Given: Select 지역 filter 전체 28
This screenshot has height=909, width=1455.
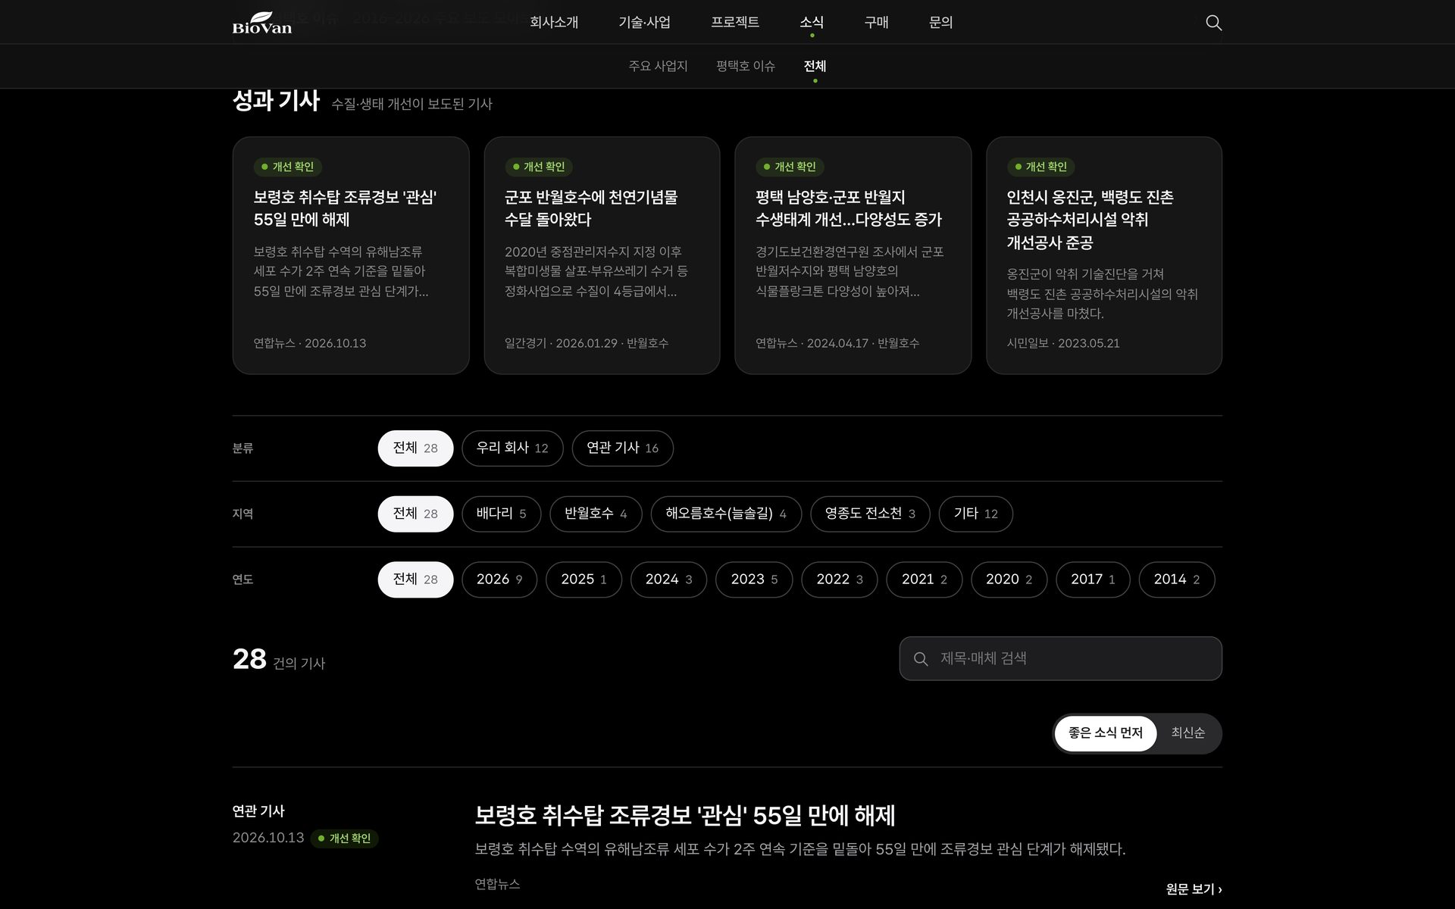Looking at the screenshot, I should click(415, 514).
